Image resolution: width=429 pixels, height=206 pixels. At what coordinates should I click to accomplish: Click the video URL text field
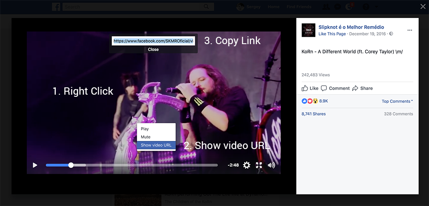pos(154,41)
